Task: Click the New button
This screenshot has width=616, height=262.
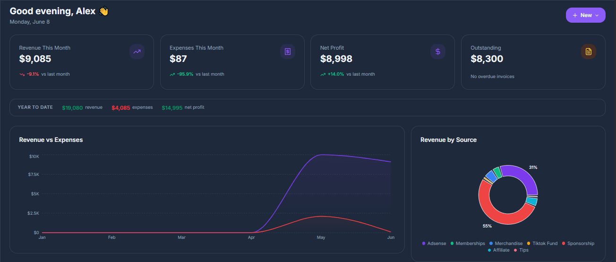Action: point(585,15)
